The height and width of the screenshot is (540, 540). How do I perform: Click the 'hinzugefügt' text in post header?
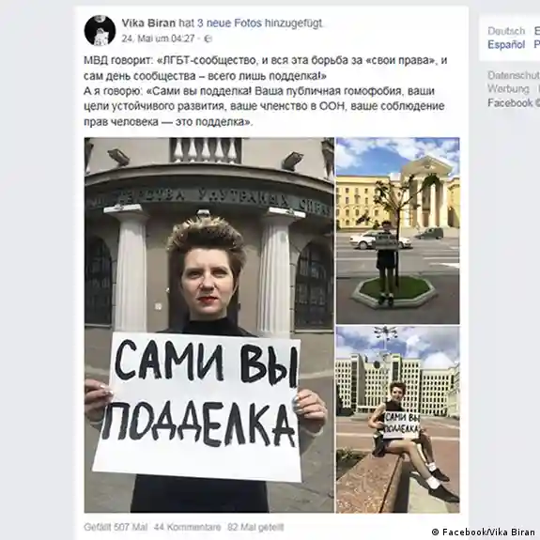(293, 23)
